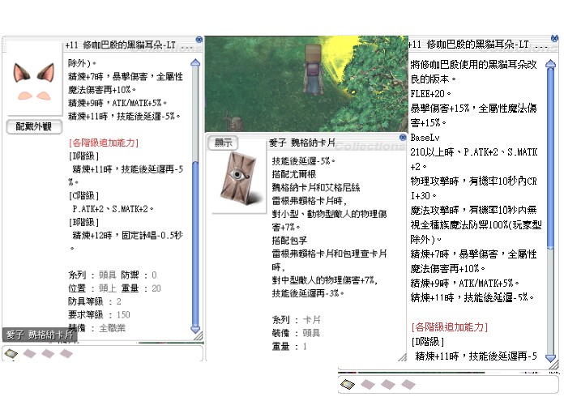Click the red [各階級追加能力] heading in right window
The height and width of the screenshot is (418, 564).
(449, 327)
